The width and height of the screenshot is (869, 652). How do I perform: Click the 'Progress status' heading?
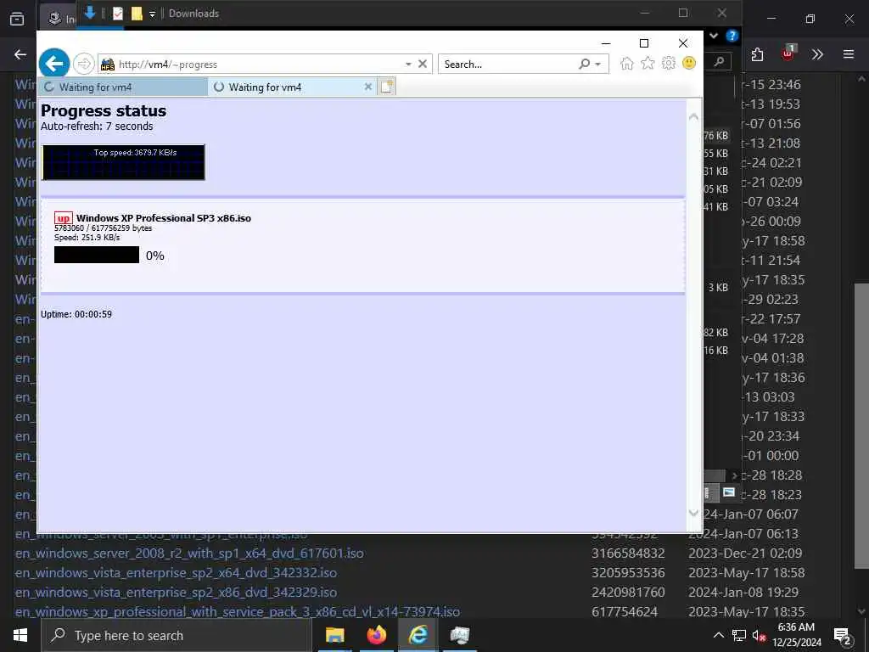click(103, 110)
